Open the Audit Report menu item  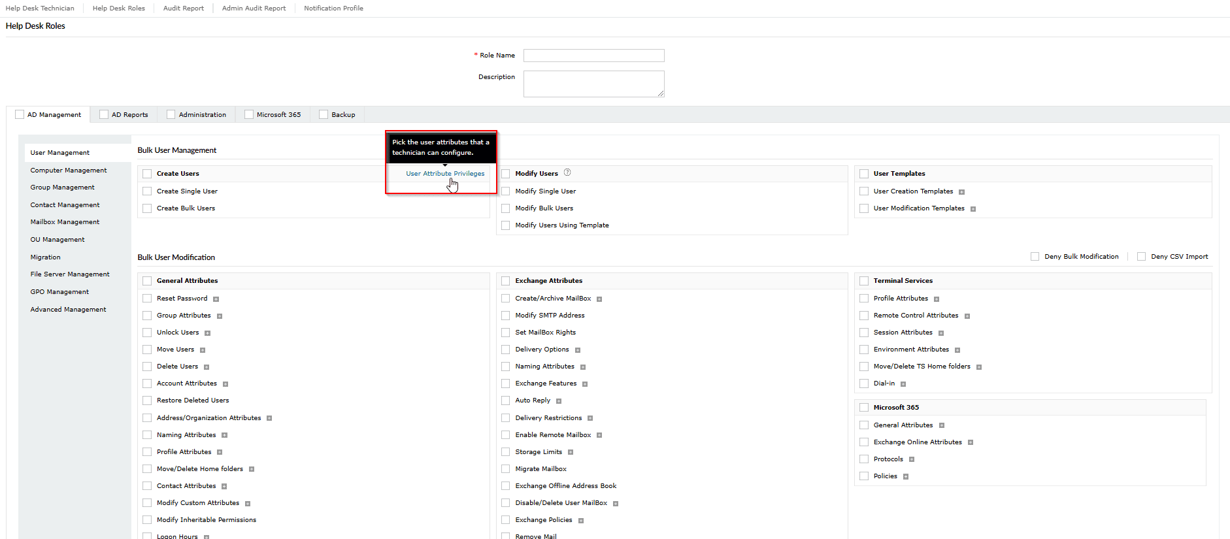(183, 8)
